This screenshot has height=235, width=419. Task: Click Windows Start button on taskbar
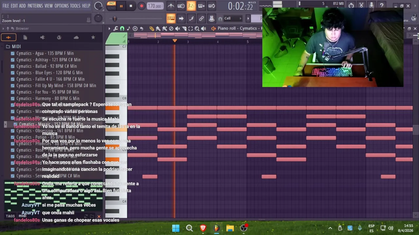pos(176,228)
